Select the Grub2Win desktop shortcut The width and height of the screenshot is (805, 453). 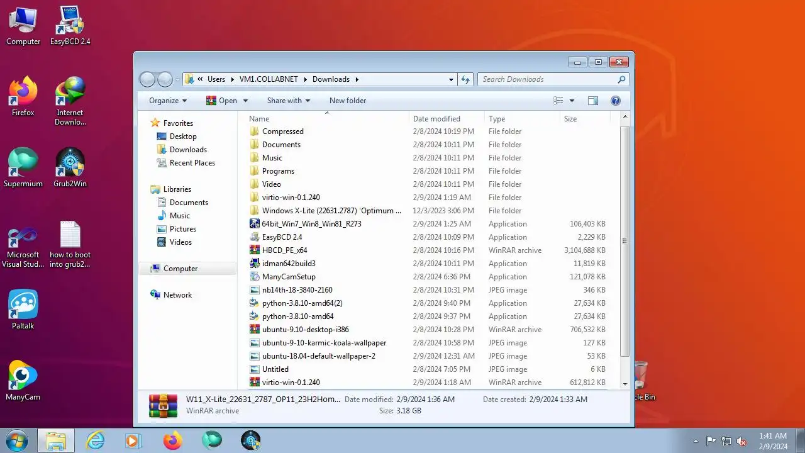(70, 168)
